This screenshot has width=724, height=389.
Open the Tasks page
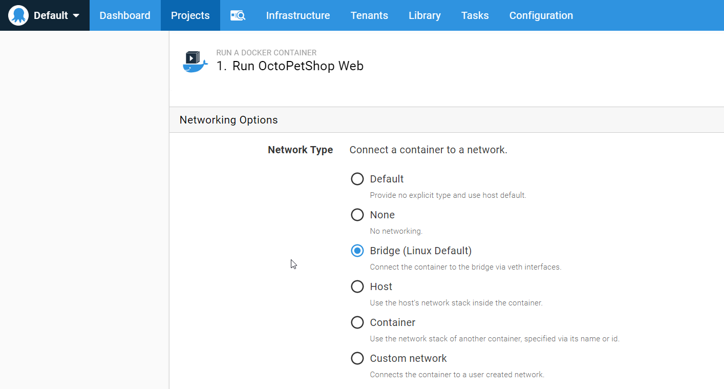pyautogui.click(x=475, y=15)
